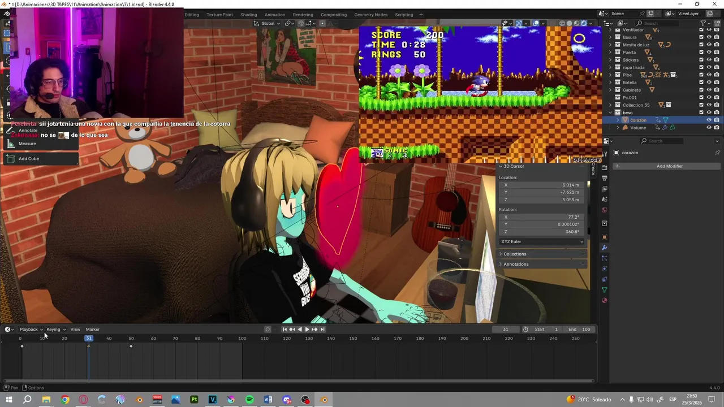This screenshot has height=407, width=724.
Task: Click the use preview range clock icon
Action: [525, 329]
